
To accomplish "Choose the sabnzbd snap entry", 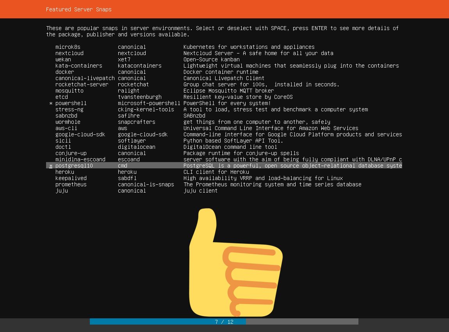I will [224, 116].
